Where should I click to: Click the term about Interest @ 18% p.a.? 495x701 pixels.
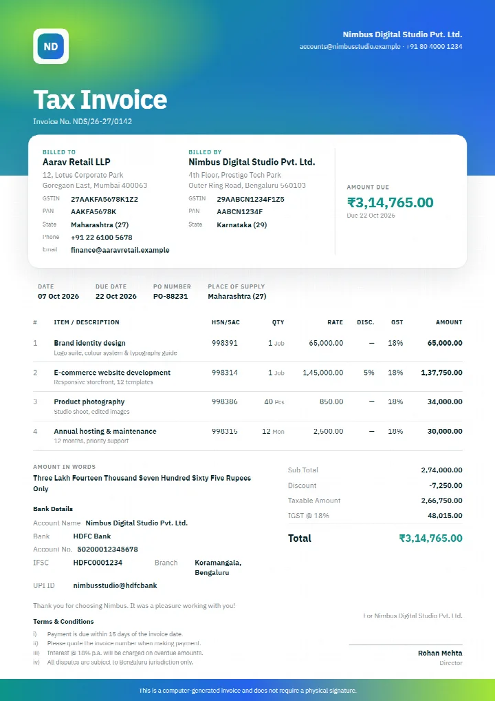coord(125,653)
